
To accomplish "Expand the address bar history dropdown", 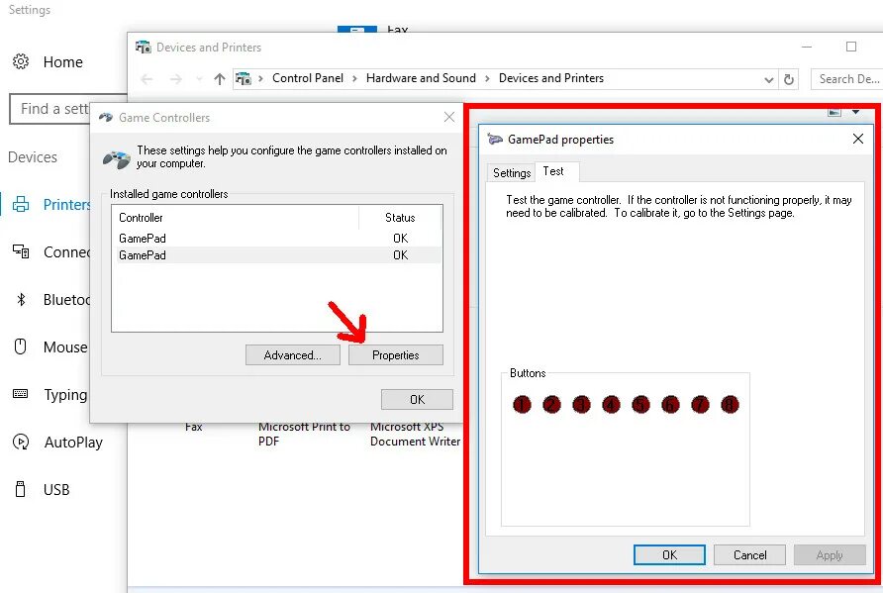I will tap(769, 80).
